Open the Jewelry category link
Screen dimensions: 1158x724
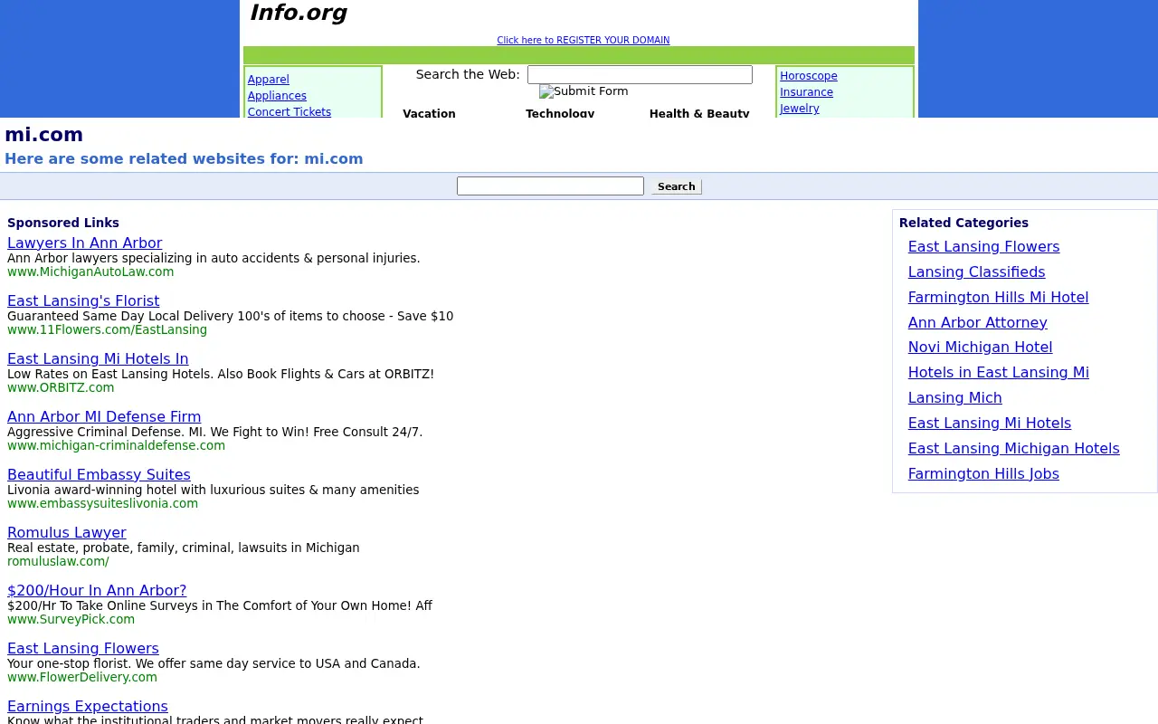(x=800, y=109)
